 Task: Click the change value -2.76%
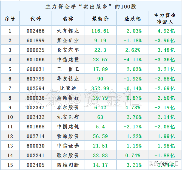click(x=133, y=117)
